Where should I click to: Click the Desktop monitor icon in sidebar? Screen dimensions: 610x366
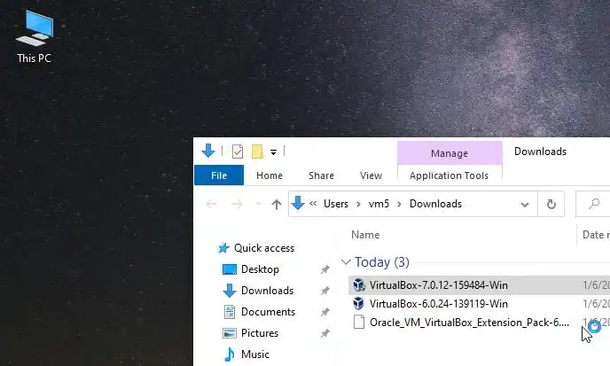coord(229,269)
